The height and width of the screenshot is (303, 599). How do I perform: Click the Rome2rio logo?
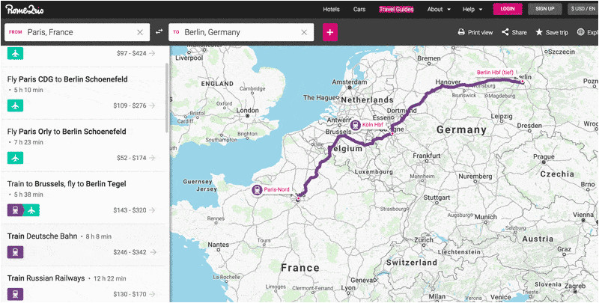[x=25, y=9]
